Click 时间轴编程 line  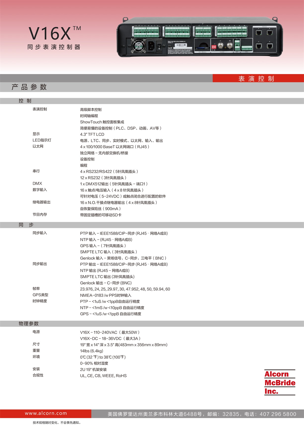click(89, 116)
